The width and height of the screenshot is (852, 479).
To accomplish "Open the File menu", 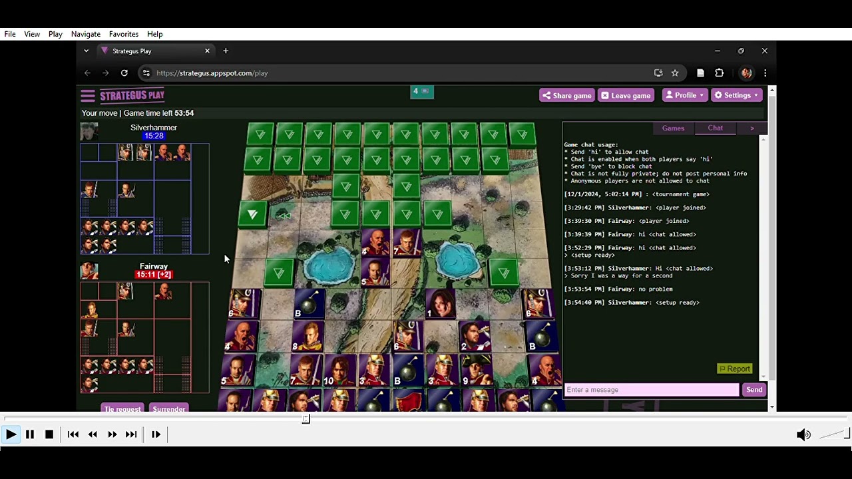I will [10, 34].
